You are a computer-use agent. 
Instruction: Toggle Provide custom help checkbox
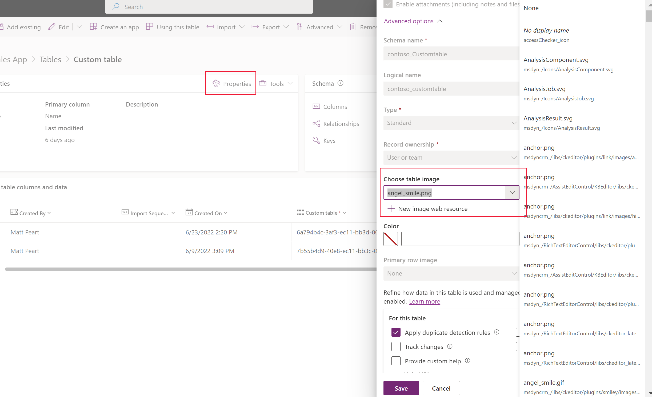[396, 361]
